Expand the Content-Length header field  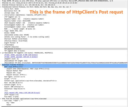3,85
